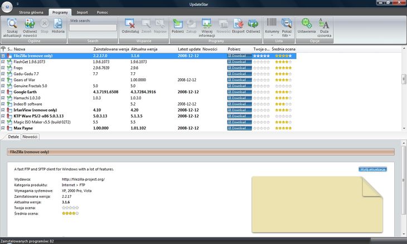Toggle checkbox for FlashGet 1.9.6.1073
Screen dimensions: 407x244
3,62
